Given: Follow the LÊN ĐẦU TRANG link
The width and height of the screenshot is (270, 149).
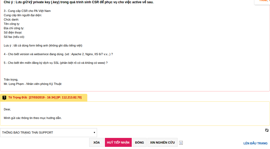Looking at the screenshot, I should pyautogui.click(x=255, y=143).
